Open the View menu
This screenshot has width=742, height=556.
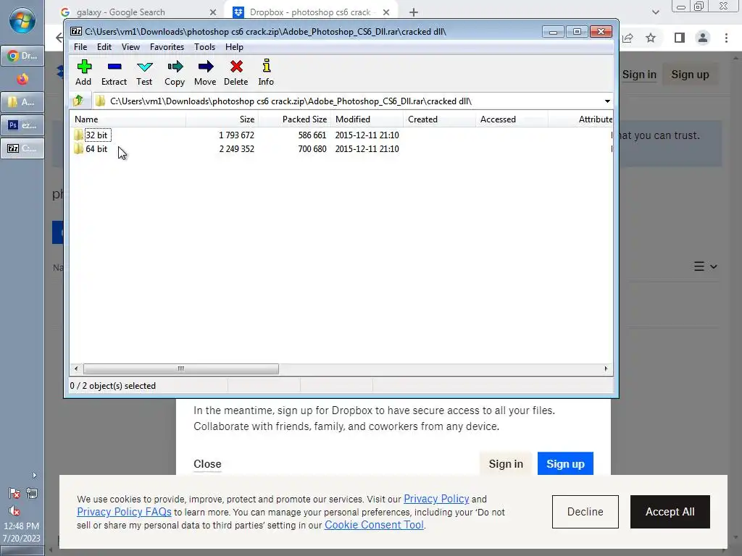[x=130, y=47]
